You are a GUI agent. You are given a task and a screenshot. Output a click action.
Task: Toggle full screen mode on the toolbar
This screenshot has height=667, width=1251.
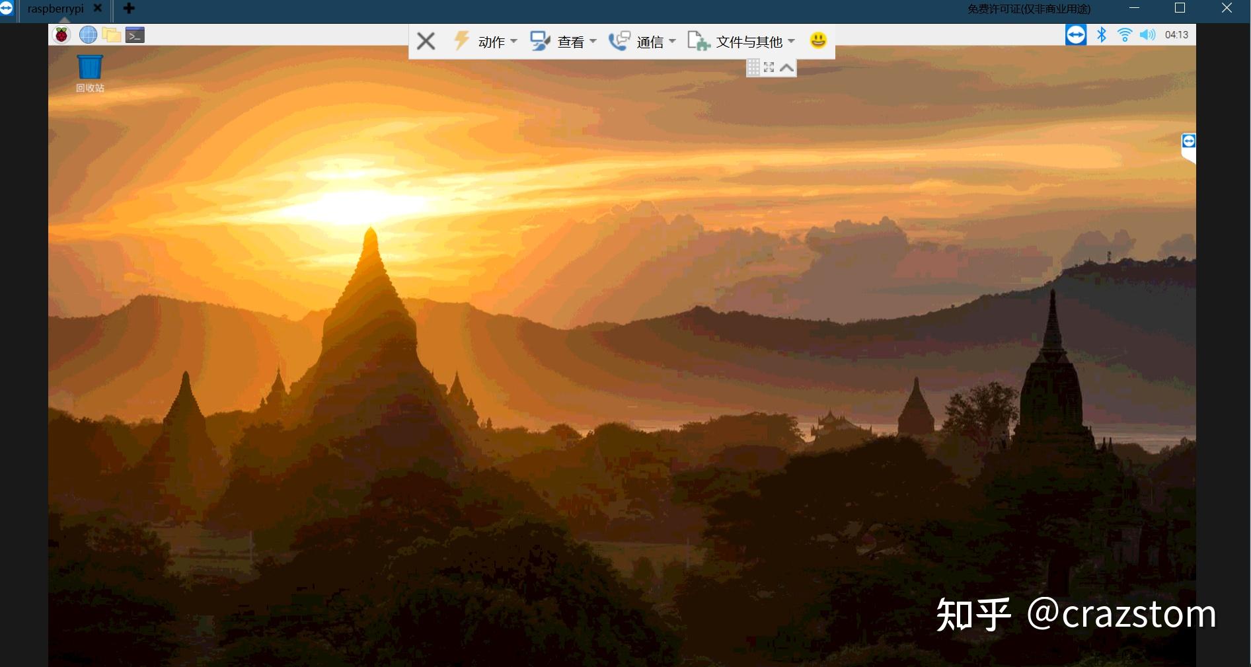[x=769, y=67]
